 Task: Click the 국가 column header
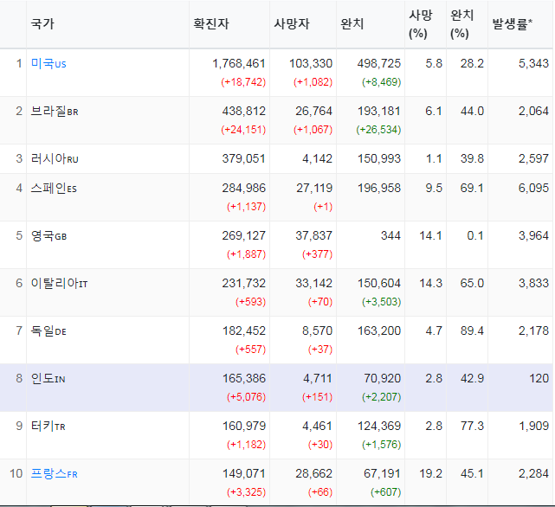point(42,24)
